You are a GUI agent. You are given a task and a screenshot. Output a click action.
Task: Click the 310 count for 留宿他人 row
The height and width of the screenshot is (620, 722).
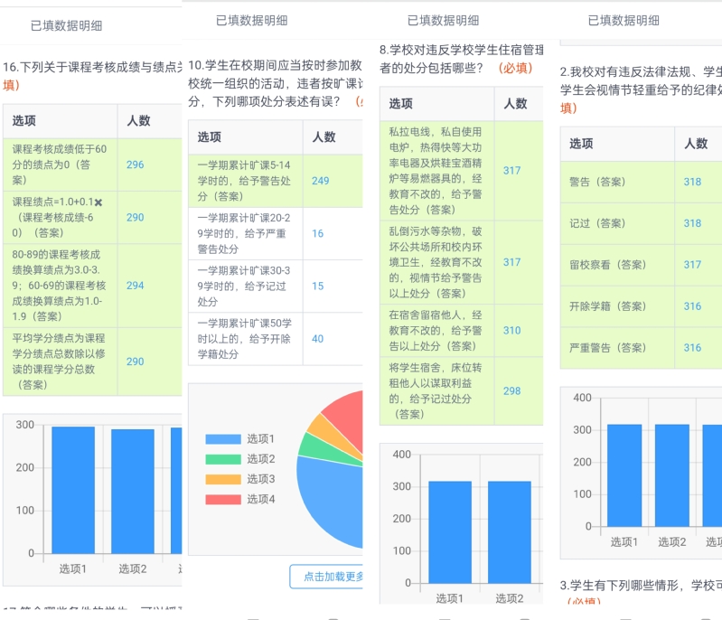pos(511,331)
